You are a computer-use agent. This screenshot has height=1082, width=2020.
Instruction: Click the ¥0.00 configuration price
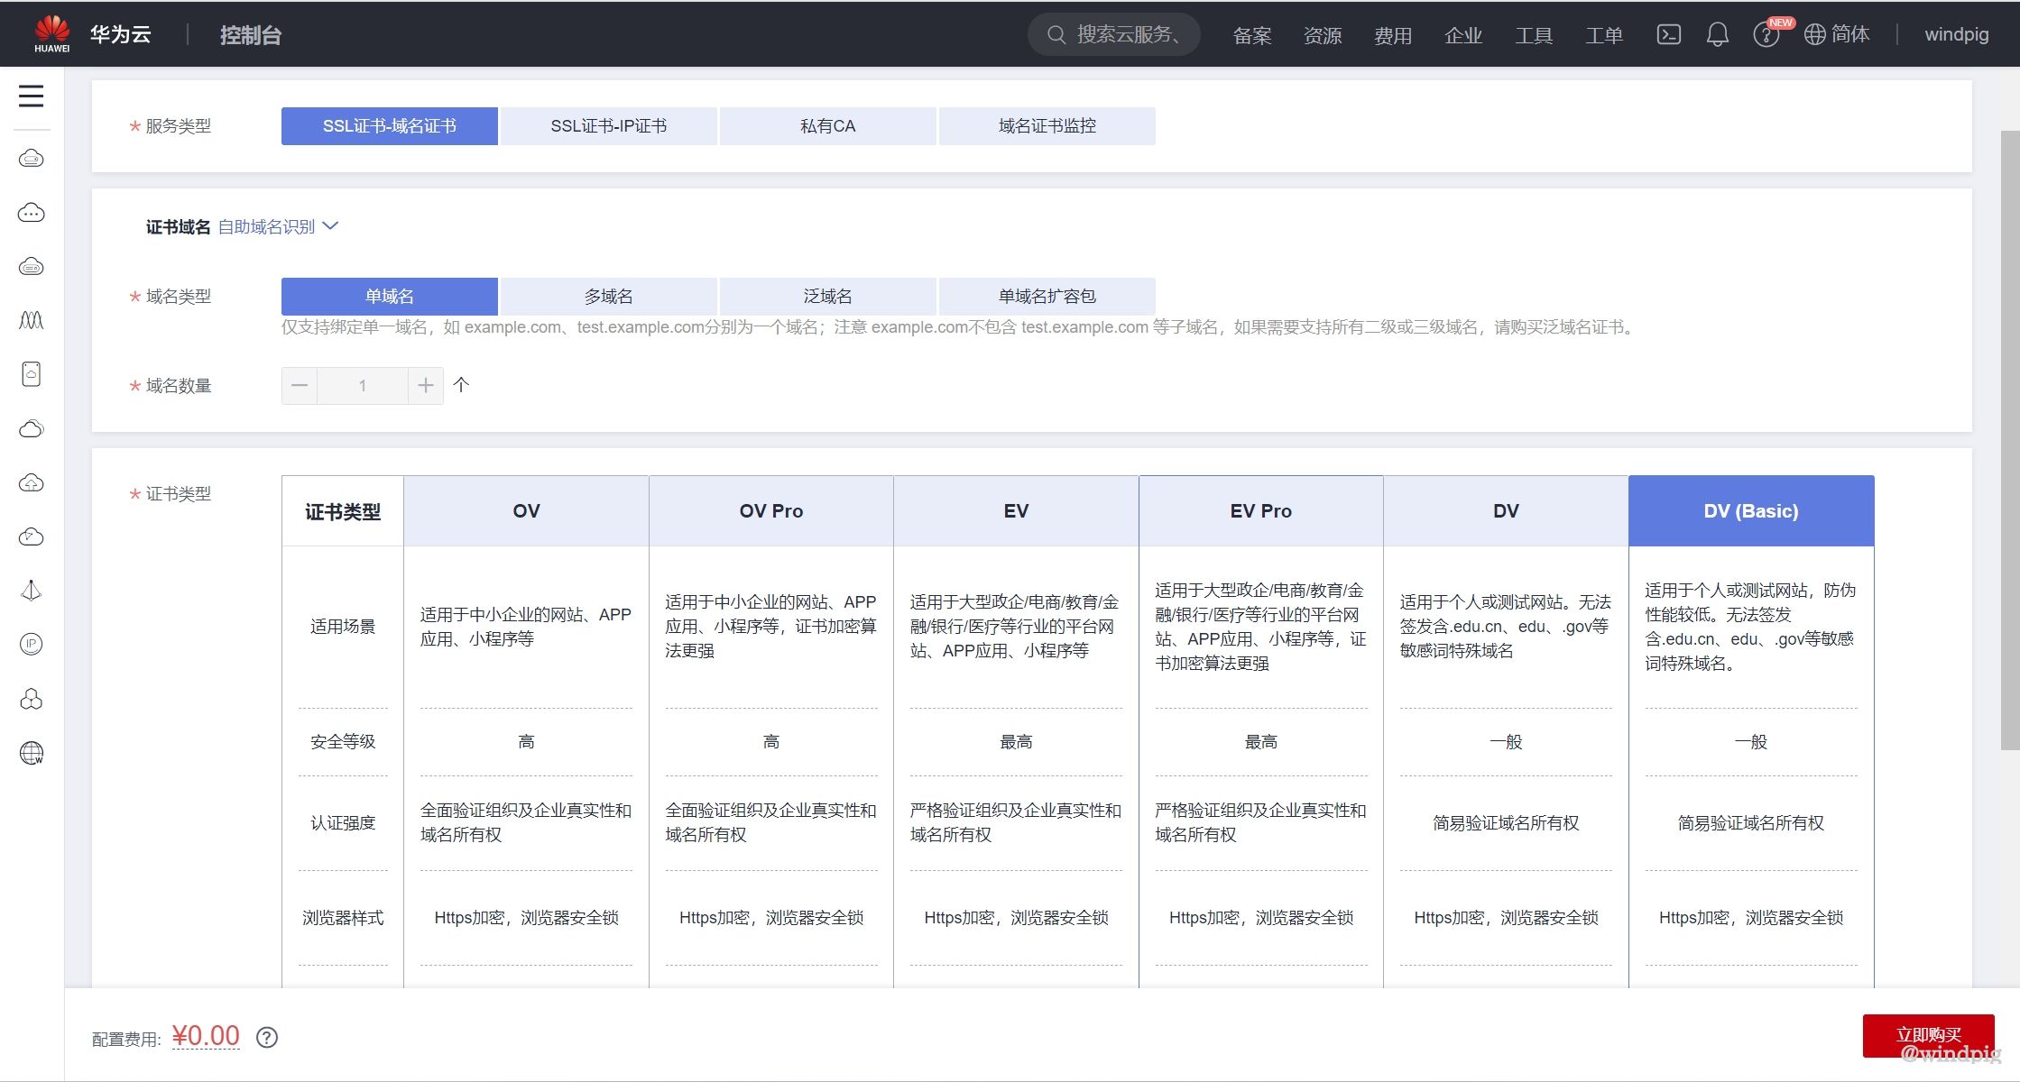coord(206,1036)
